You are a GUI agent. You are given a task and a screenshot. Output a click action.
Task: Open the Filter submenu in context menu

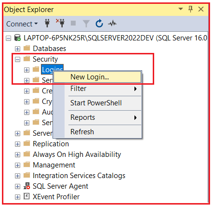pos(97,89)
